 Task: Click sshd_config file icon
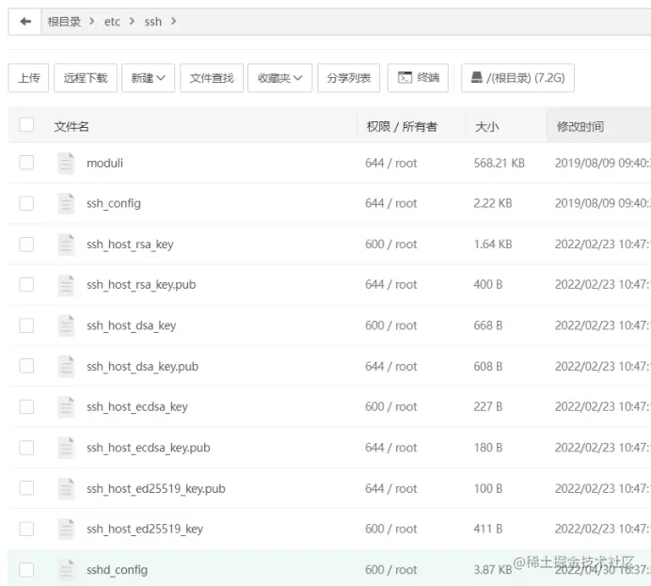point(66,569)
